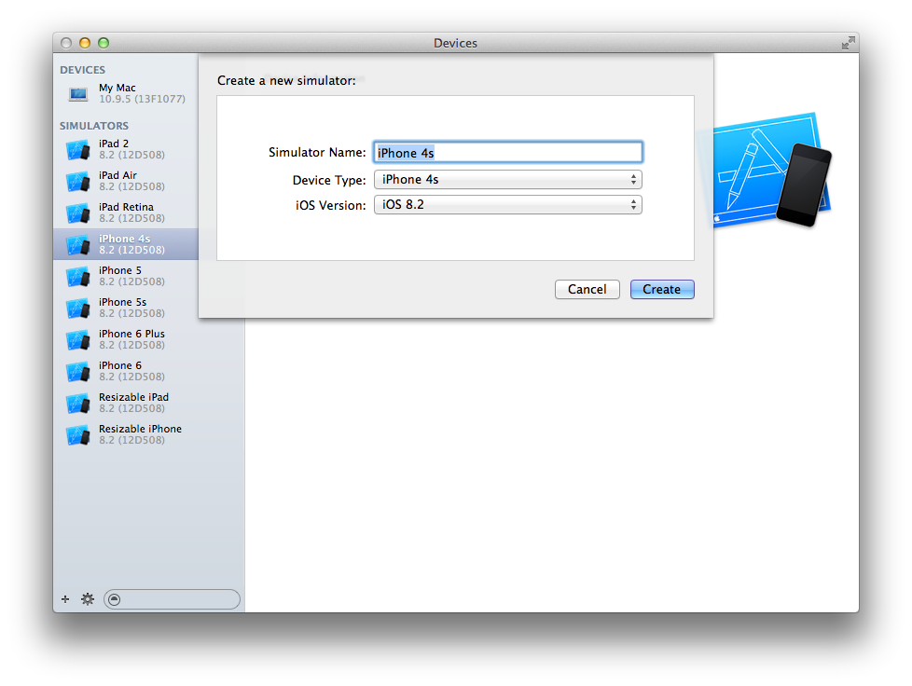
Task: Minimize the Devices window with yellow button
Action: 85,43
